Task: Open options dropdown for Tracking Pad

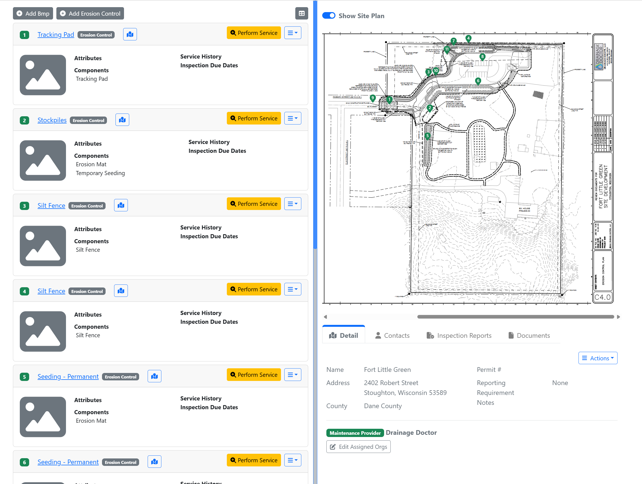Action: pos(292,33)
